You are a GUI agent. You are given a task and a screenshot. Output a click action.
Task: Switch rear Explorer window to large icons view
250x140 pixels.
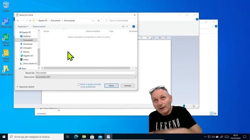[215, 114]
